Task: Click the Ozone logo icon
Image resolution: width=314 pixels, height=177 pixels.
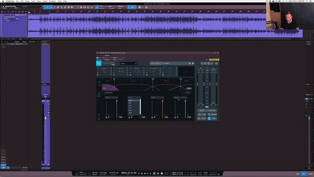Action: pyautogui.click(x=99, y=63)
